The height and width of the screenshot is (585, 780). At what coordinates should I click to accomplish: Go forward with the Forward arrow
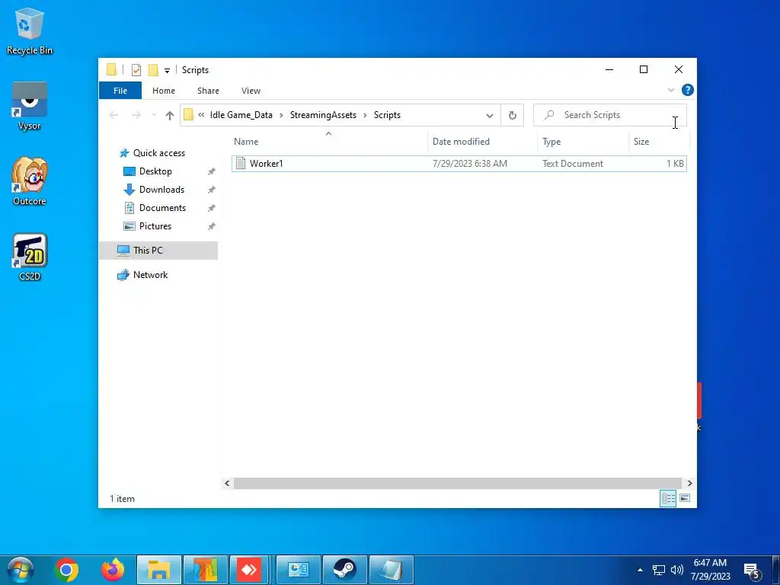pos(136,116)
